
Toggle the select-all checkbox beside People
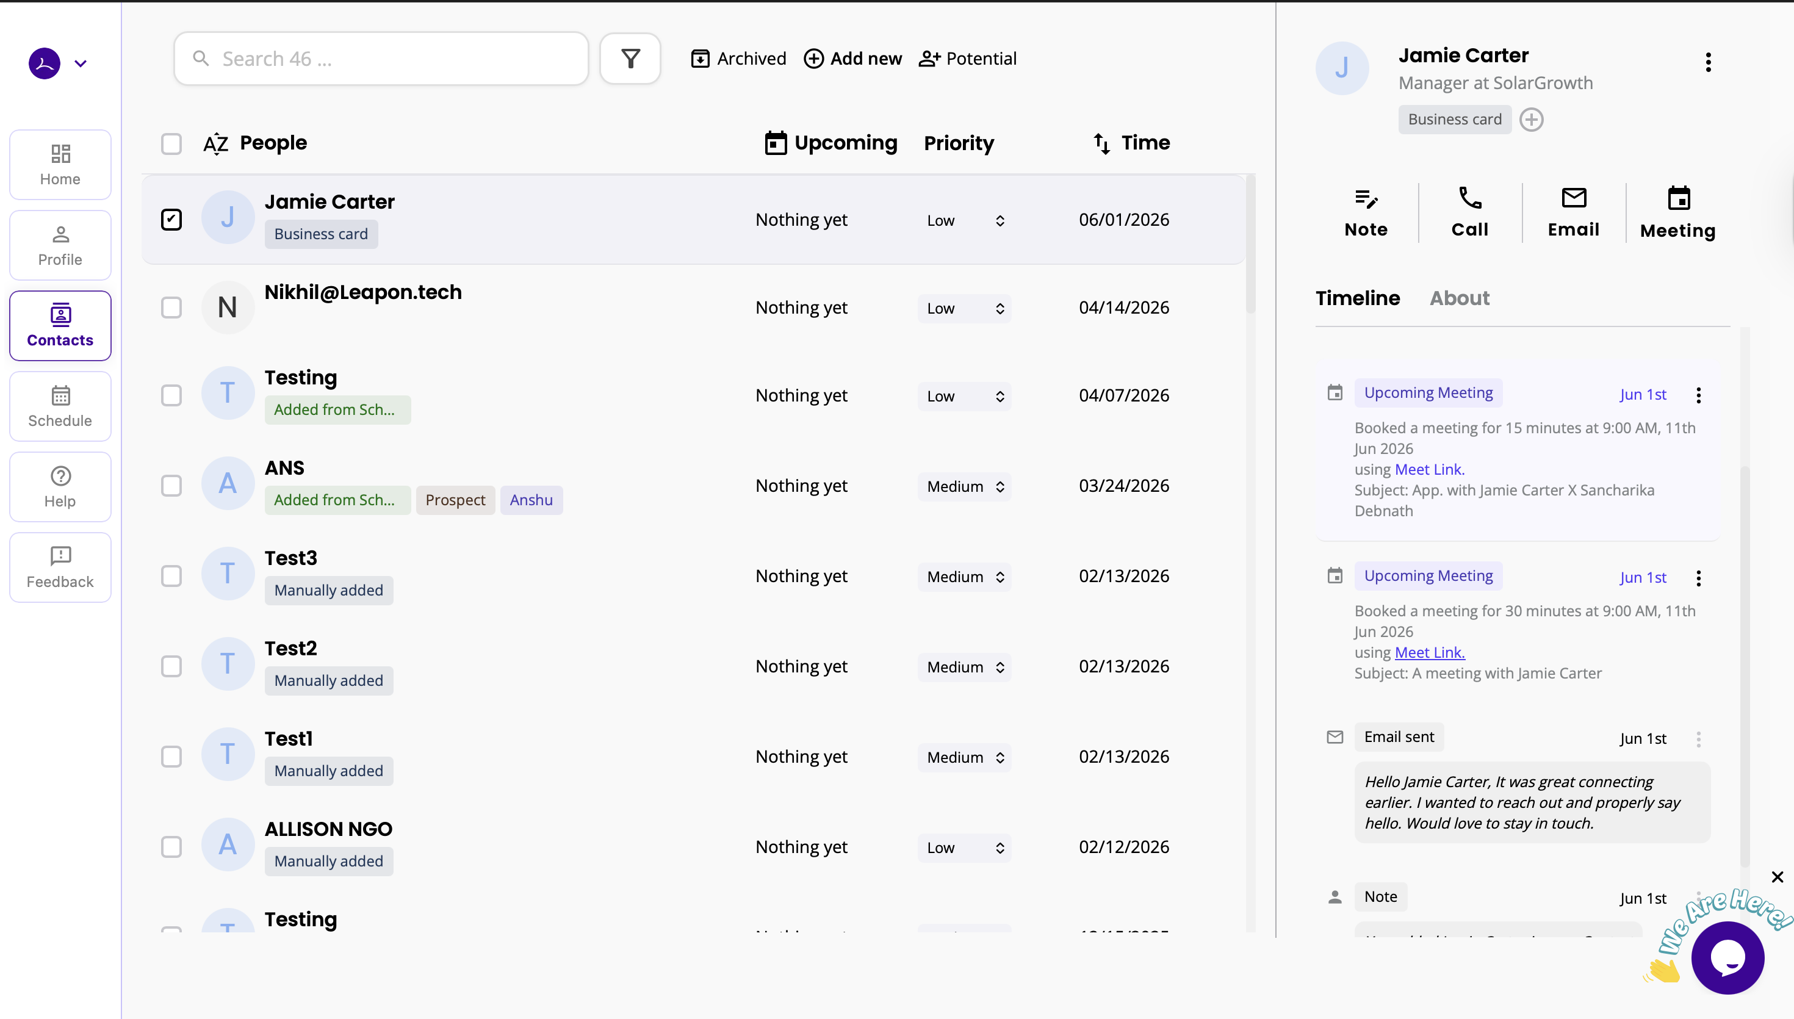point(171,143)
